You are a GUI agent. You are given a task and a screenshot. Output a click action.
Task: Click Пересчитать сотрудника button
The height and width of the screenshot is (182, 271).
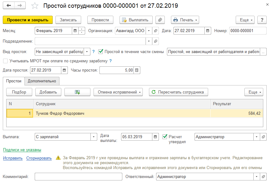pyautogui.click(x=178, y=92)
